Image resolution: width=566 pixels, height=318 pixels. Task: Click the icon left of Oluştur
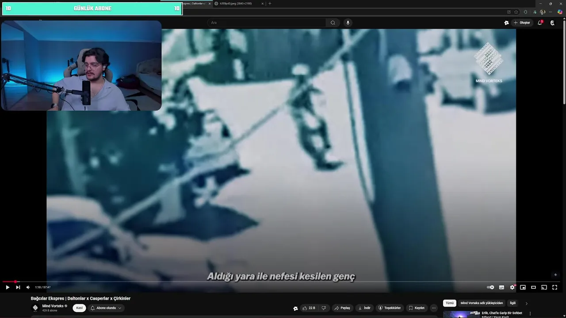click(506, 23)
